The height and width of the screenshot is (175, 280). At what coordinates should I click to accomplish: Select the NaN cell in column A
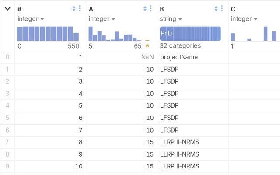(x=147, y=57)
